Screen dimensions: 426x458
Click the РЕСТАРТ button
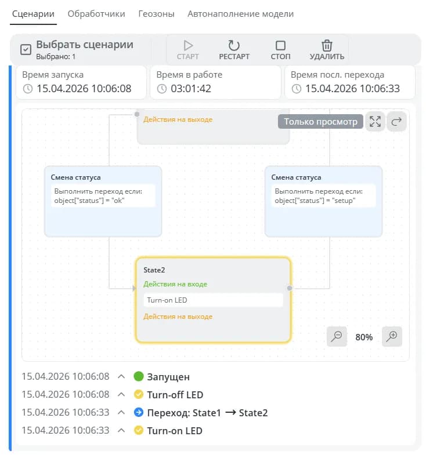point(234,50)
